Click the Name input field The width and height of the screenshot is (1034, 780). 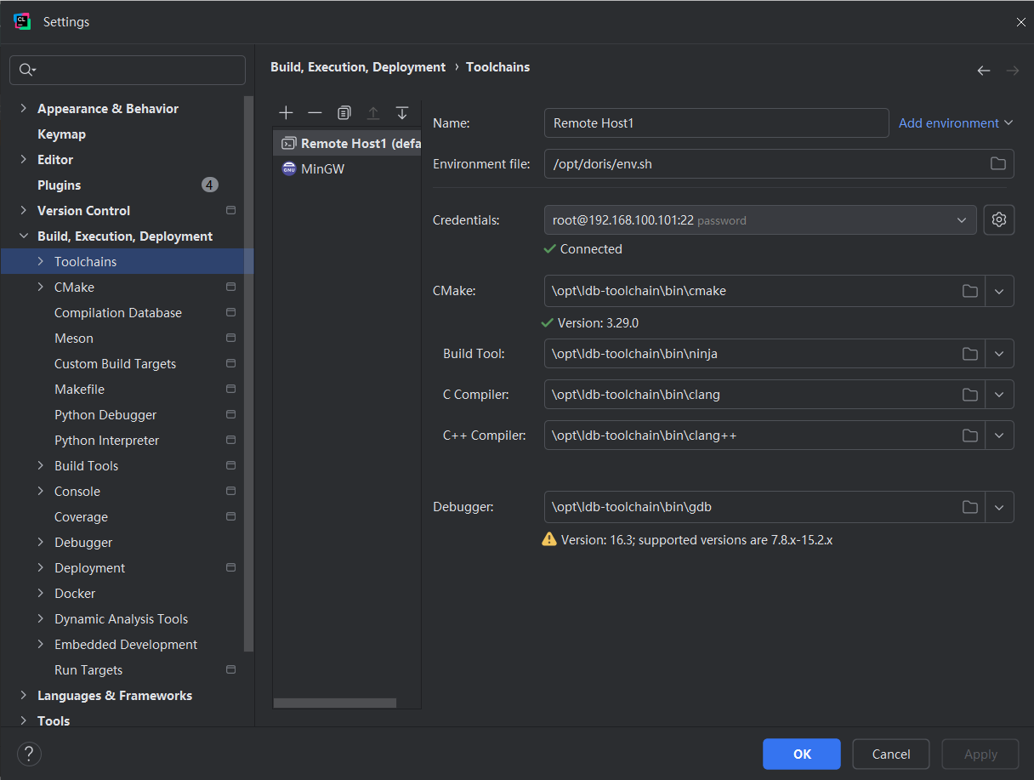pyautogui.click(x=716, y=123)
